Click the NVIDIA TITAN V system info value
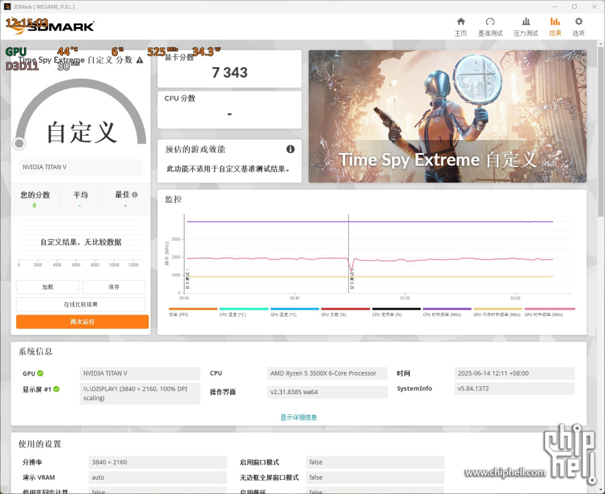The image size is (605, 494). pyautogui.click(x=140, y=373)
